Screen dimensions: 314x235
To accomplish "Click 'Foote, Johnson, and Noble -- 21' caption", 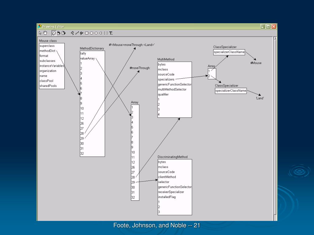I will [x=157, y=225].
